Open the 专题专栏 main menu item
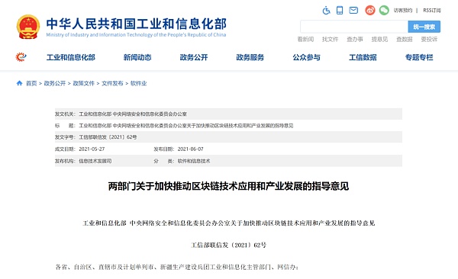The height and width of the screenshot is (279, 458). (x=419, y=57)
